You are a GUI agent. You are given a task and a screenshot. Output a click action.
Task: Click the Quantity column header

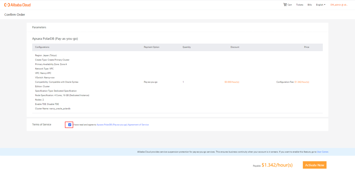tap(187, 47)
